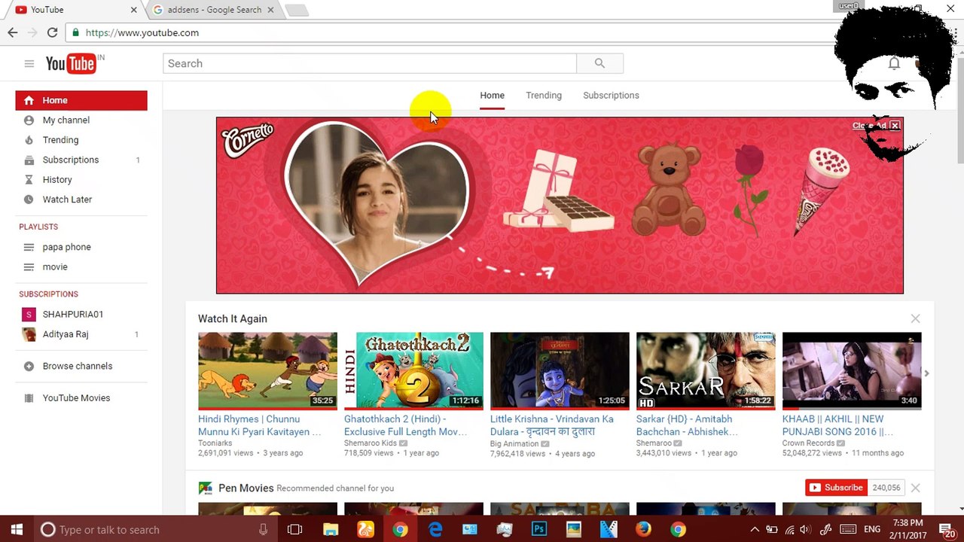Open Big Animation channel link
The height and width of the screenshot is (542, 964).
[514, 444]
